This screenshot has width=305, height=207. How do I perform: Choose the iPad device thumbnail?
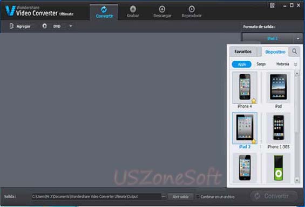(279, 88)
